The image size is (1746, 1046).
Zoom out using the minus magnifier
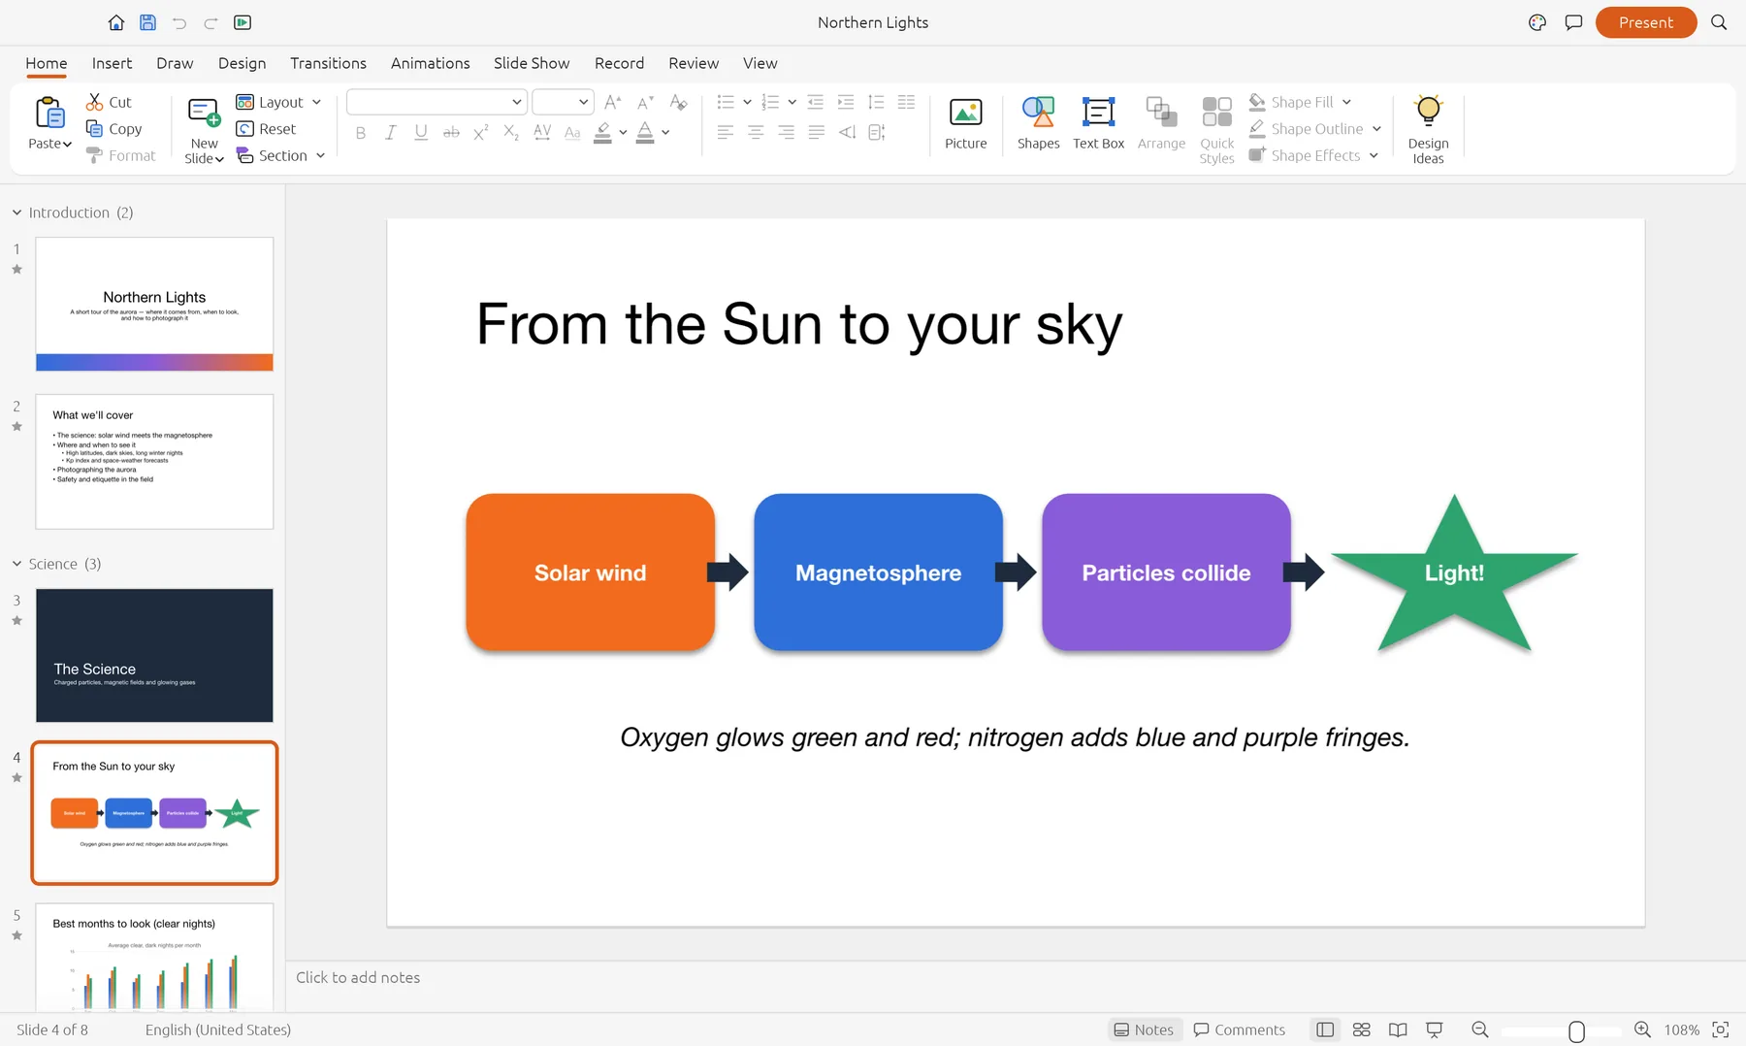tap(1479, 1030)
